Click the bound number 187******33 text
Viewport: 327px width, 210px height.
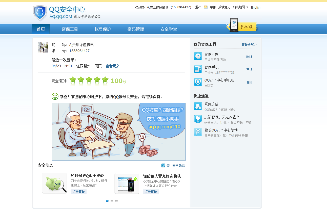(225, 73)
